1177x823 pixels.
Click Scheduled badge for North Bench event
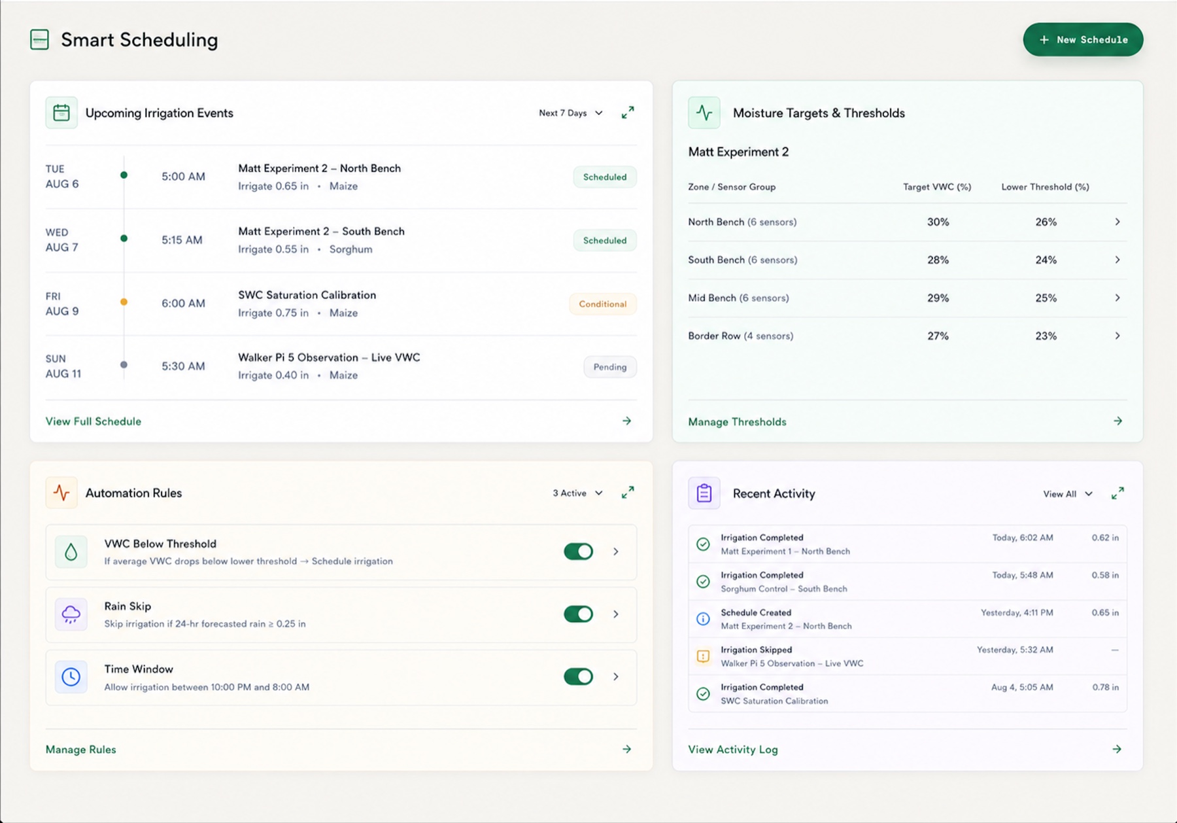pyautogui.click(x=605, y=177)
